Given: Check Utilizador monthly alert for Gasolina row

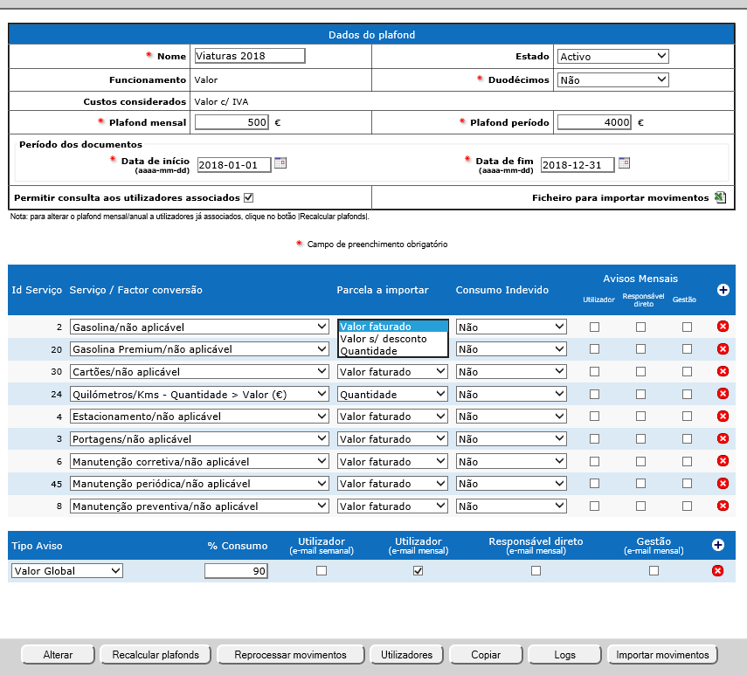Looking at the screenshot, I should [x=595, y=327].
